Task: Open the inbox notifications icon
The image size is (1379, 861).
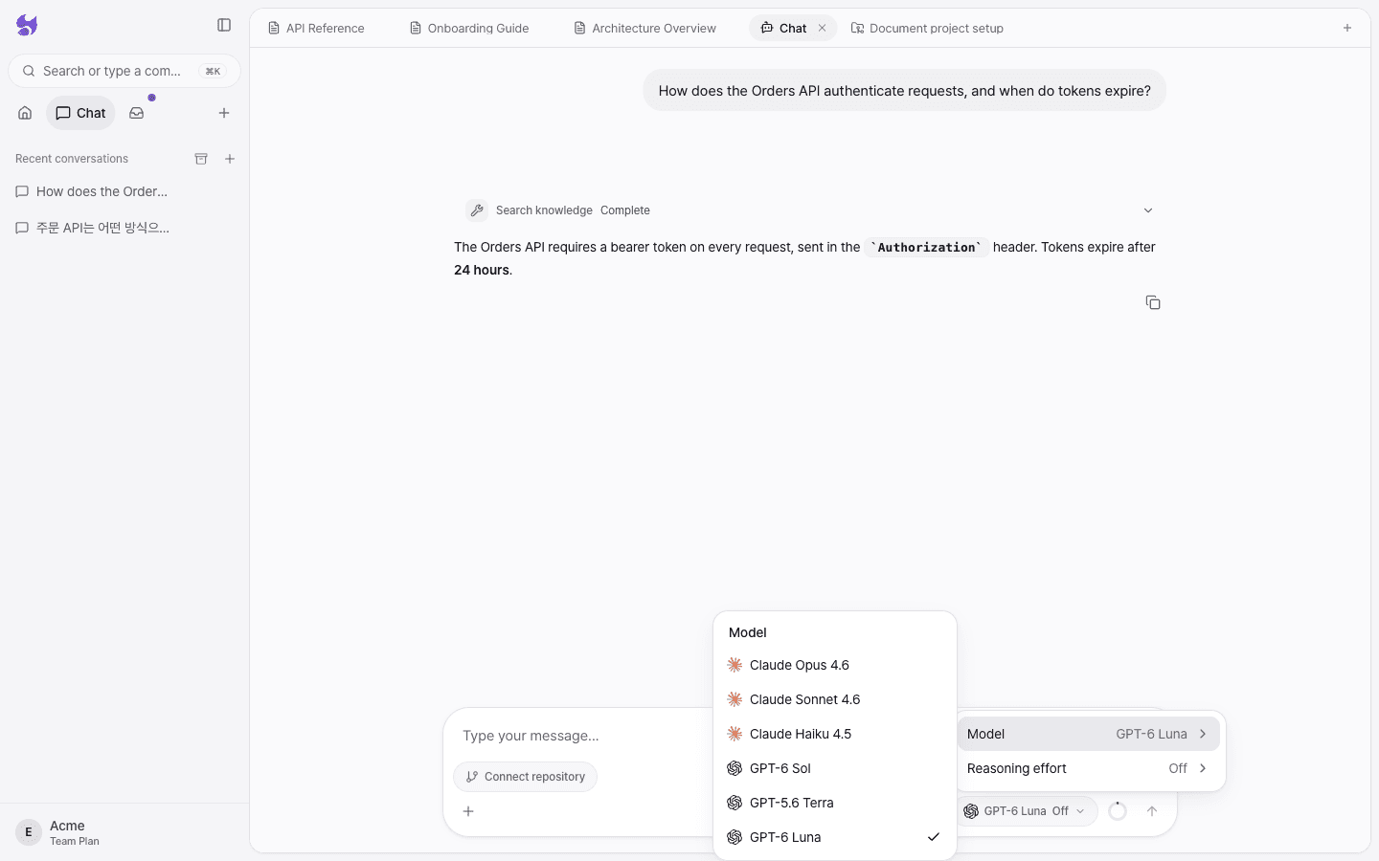Action: tap(137, 113)
